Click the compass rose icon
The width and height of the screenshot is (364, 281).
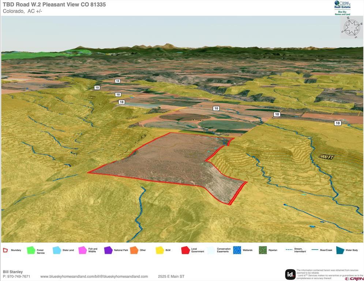[x=352, y=27]
